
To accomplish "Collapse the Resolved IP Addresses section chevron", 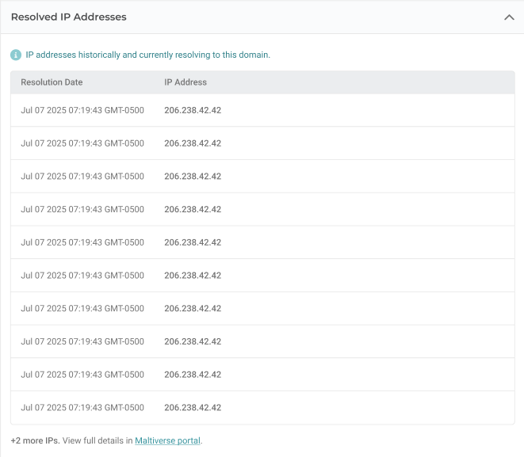I will [509, 17].
